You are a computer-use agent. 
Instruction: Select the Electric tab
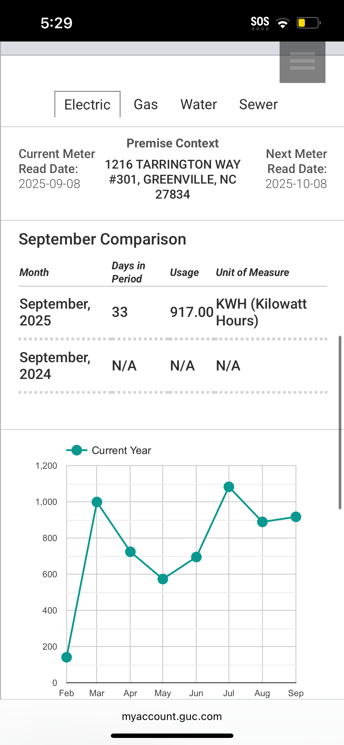point(87,104)
